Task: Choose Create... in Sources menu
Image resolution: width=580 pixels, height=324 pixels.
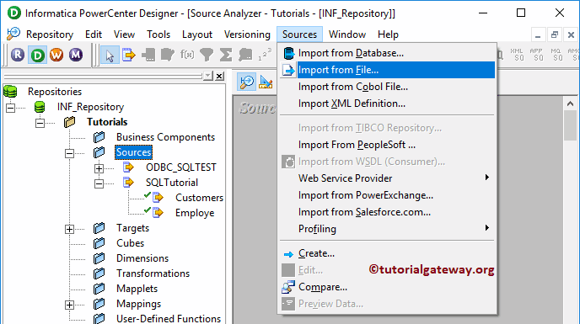Action: pyautogui.click(x=387, y=253)
